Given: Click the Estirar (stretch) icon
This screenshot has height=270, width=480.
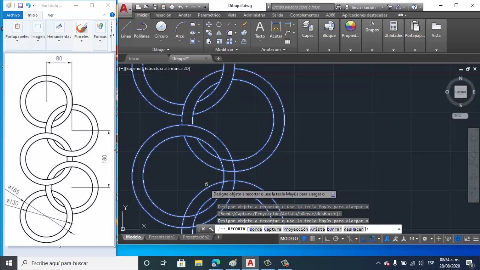Looking at the screenshot, I should pos(209,41).
